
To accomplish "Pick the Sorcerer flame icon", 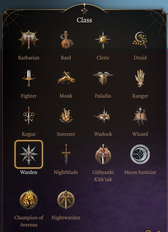I will coord(66,116).
